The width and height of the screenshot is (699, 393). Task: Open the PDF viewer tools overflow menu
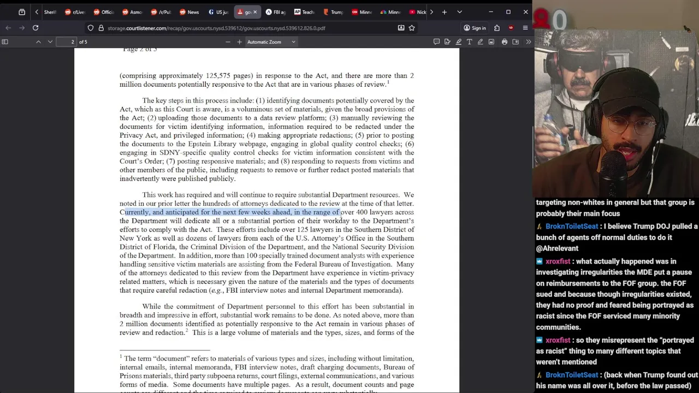click(528, 42)
